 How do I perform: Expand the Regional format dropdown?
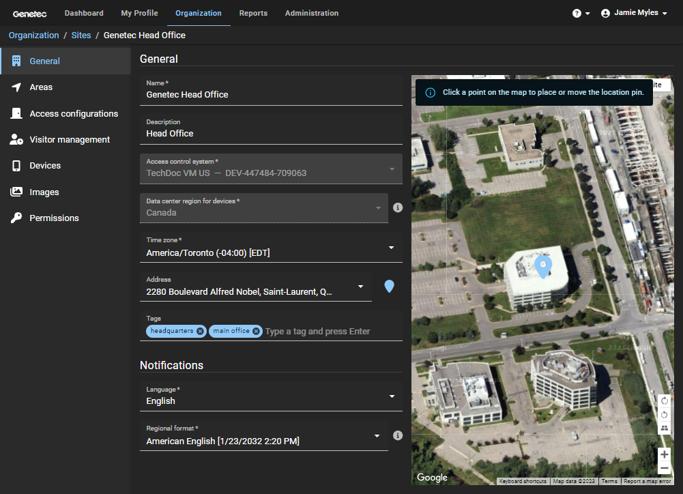tap(377, 435)
